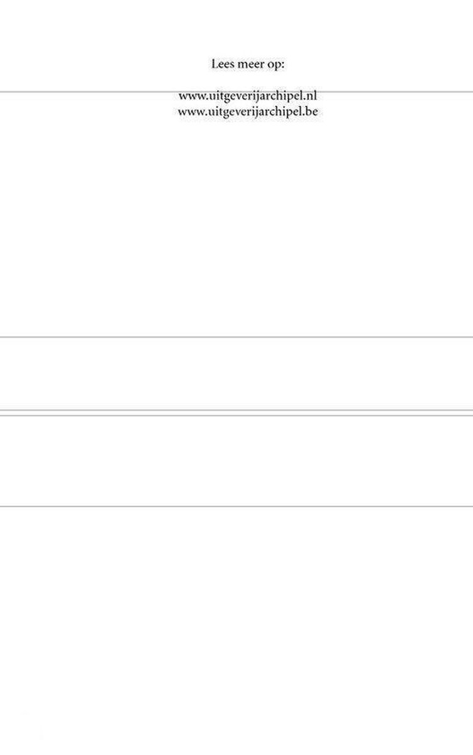Click the lowest horizontal divider line
The image size is (473, 755).
pyautogui.click(x=237, y=506)
